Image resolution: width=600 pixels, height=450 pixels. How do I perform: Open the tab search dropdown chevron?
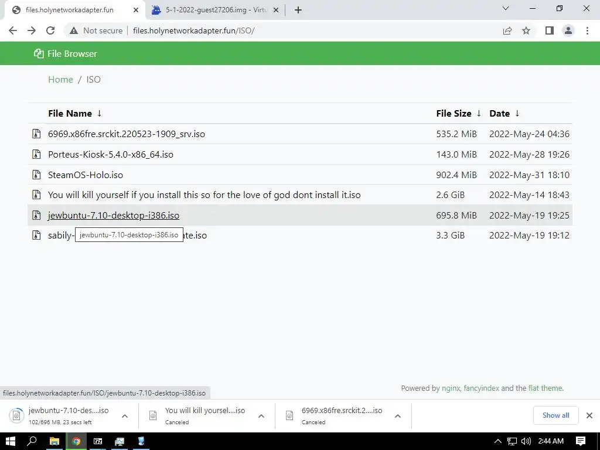506,8
